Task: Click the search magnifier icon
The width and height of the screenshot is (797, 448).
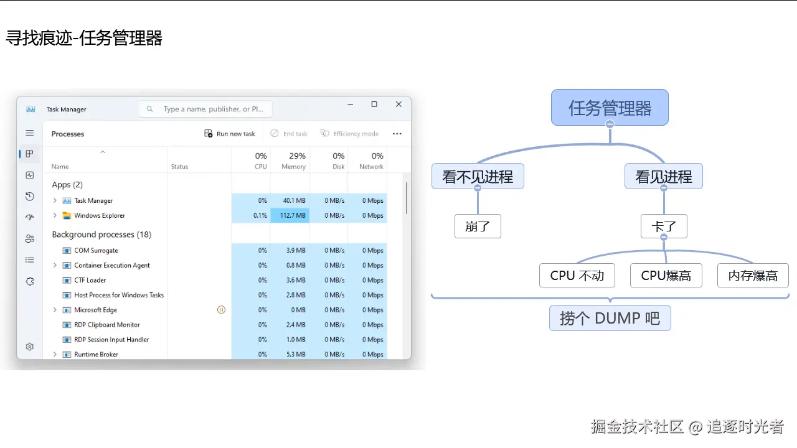Action: coord(149,109)
